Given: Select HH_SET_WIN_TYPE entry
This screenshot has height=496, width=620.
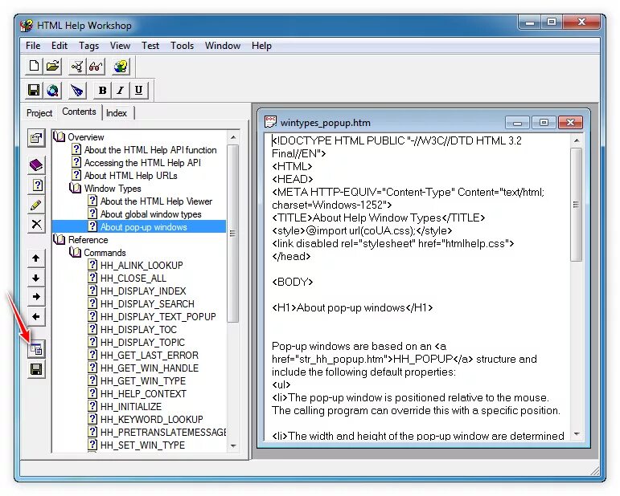Looking at the screenshot, I should click(x=142, y=445).
